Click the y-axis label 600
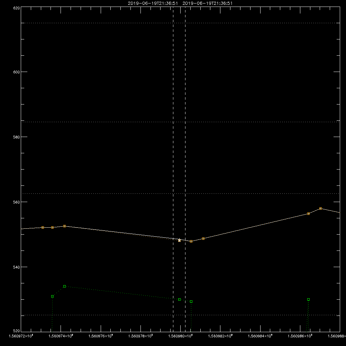The width and height of the screenshot is (346, 346). pyautogui.click(x=17, y=72)
